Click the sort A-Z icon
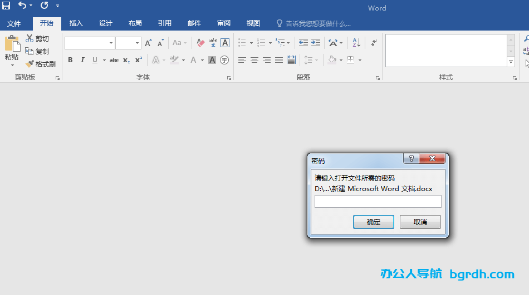Viewport: 529px width, 295px height. point(356,43)
